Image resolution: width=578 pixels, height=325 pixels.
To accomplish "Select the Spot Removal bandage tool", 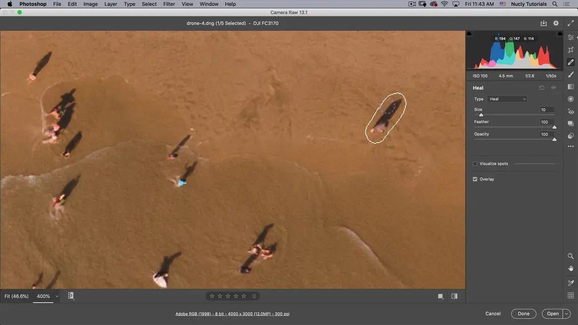I will [570, 62].
